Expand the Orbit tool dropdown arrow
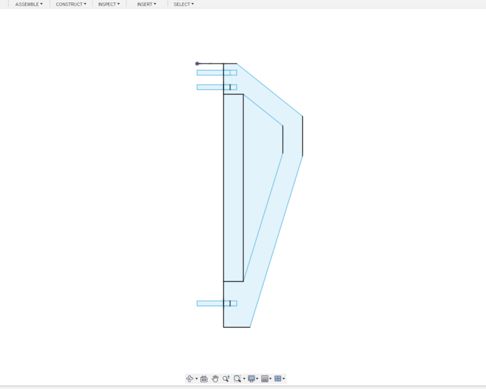 [196, 380]
